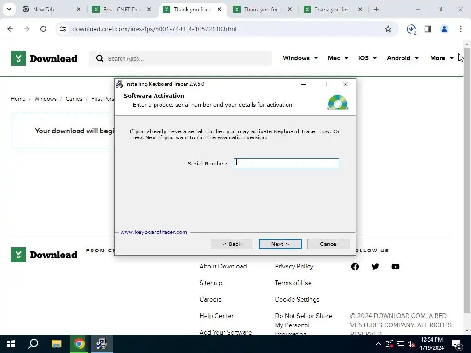Close the Keyboard Tracer installer dialog

tap(345, 84)
